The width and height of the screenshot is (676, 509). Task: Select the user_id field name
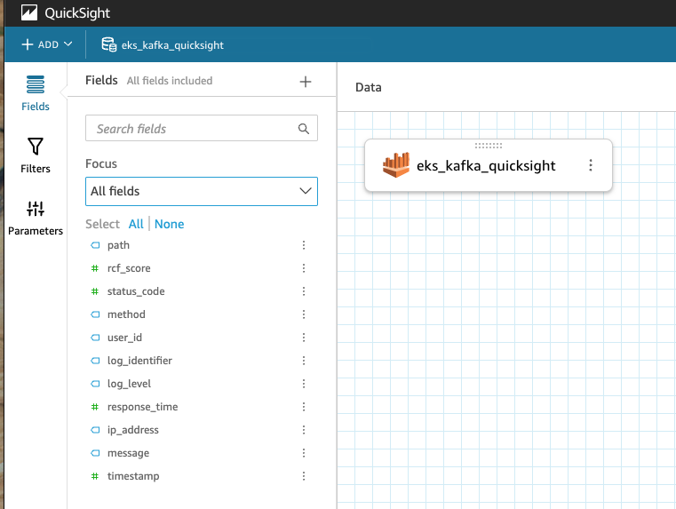pyautogui.click(x=124, y=338)
